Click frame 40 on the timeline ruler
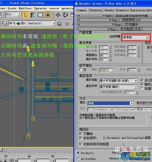 coord(29,156)
